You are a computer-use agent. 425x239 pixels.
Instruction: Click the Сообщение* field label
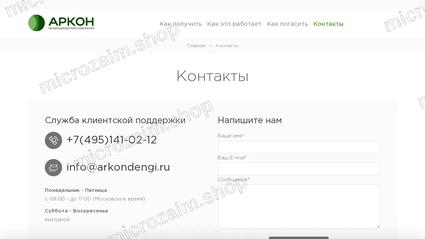pyautogui.click(x=233, y=180)
